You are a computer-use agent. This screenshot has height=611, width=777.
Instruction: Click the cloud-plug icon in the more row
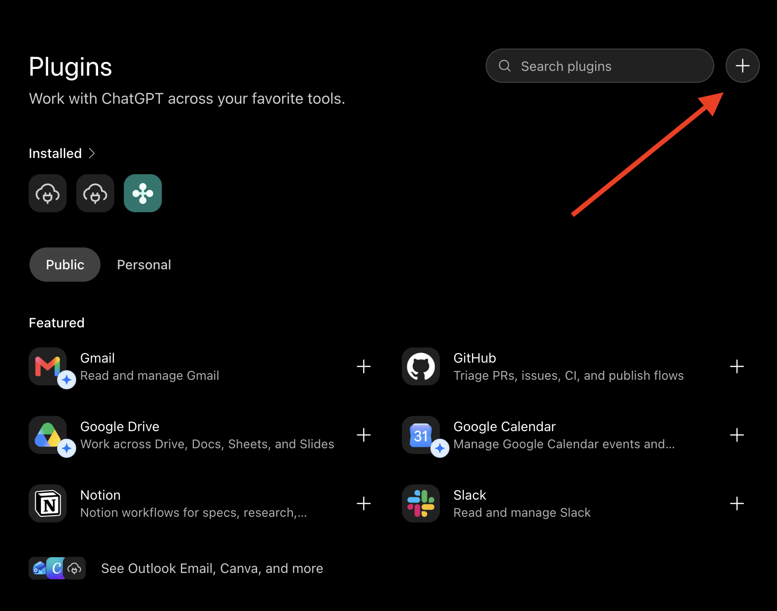75,568
